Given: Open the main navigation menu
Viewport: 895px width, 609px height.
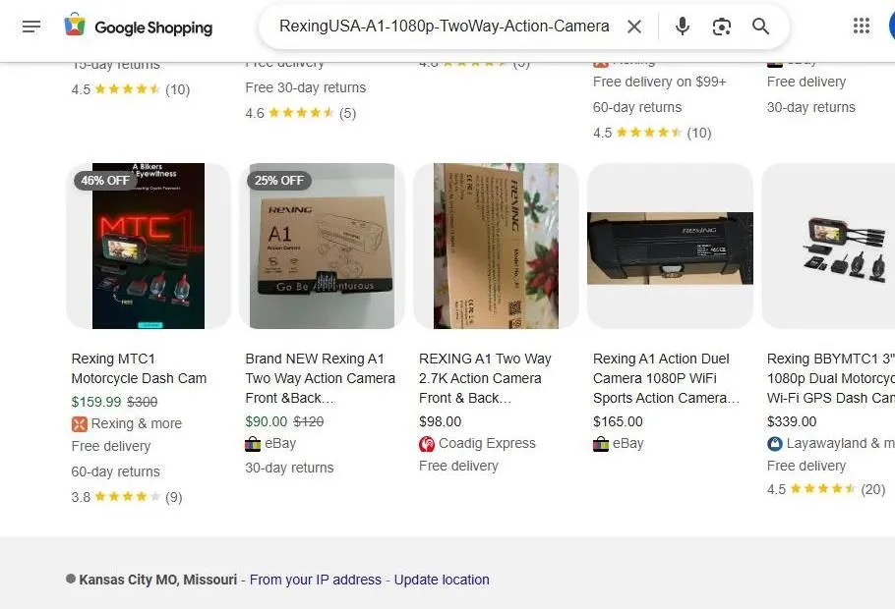Looking at the screenshot, I should 31,27.
